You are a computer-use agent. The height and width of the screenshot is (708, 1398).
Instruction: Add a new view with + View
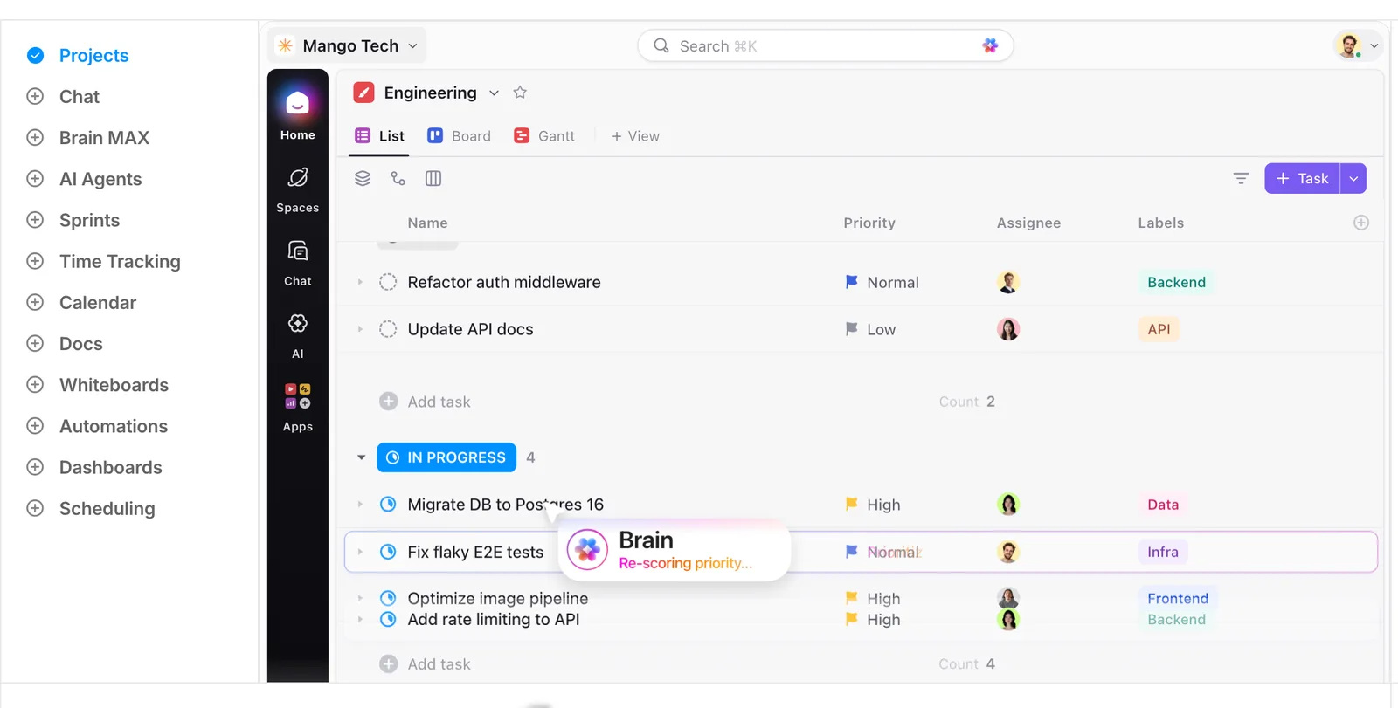[635, 136]
